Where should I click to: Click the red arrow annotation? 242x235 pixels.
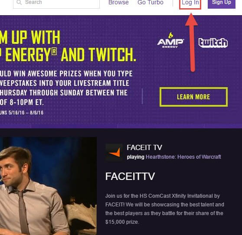click(192, 42)
